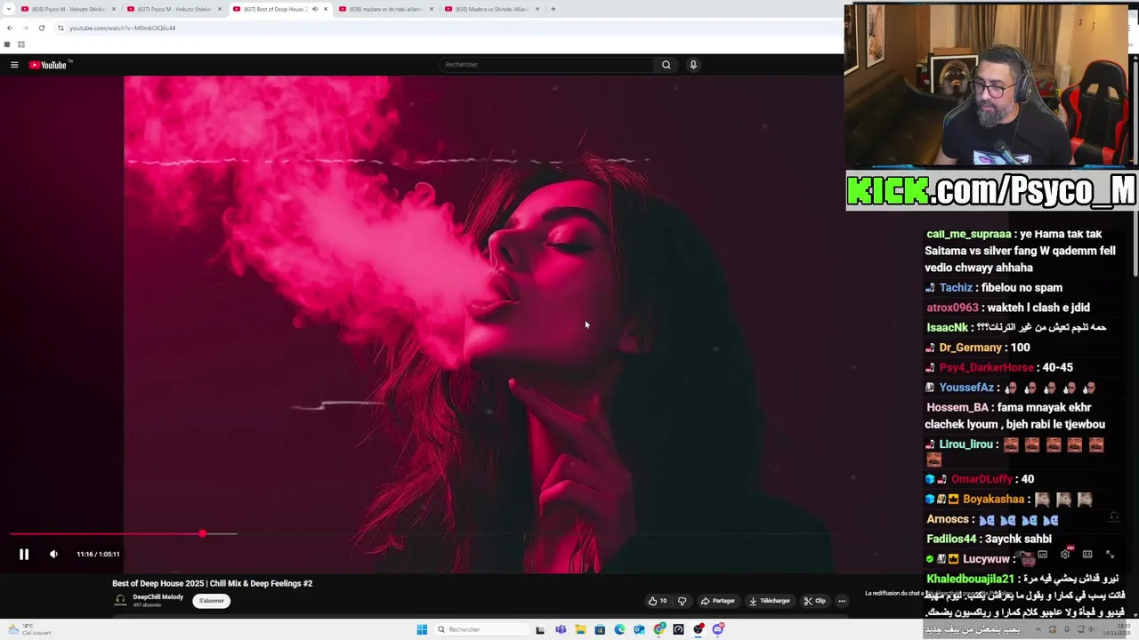Create a Clip with the scissors button
The height and width of the screenshot is (640, 1139).
tap(815, 601)
